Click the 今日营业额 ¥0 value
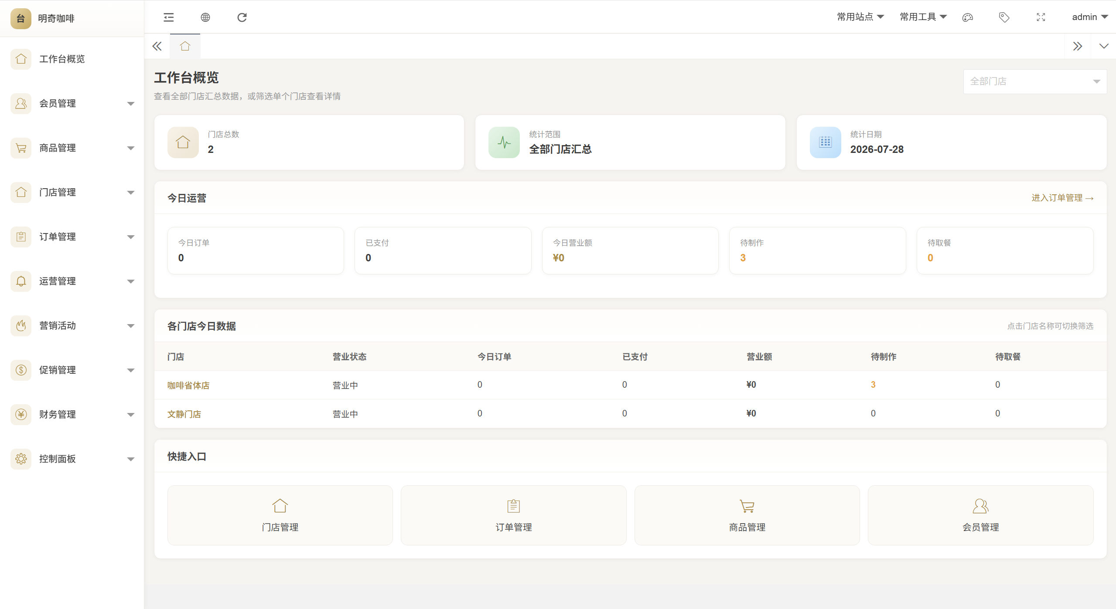The height and width of the screenshot is (609, 1116). point(558,258)
